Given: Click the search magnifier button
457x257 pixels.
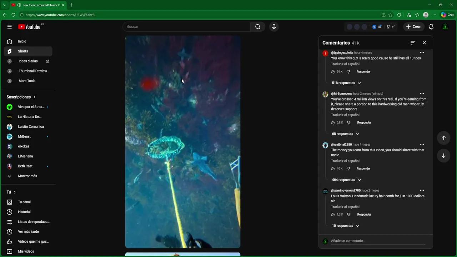Looking at the screenshot, I should 258,27.
